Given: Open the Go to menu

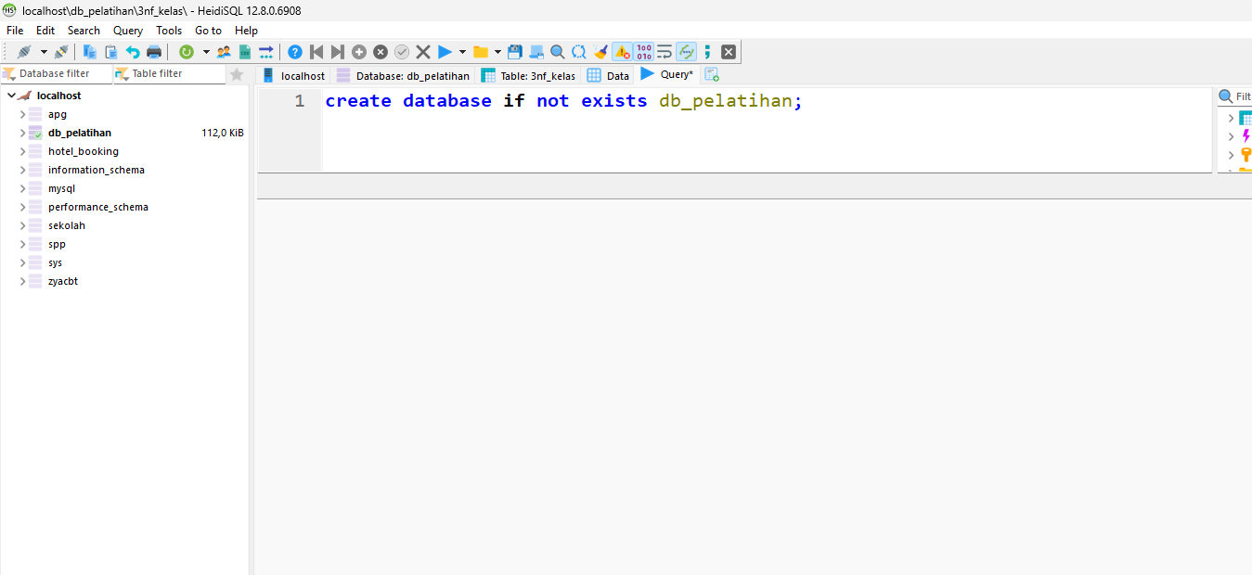Looking at the screenshot, I should click(208, 31).
